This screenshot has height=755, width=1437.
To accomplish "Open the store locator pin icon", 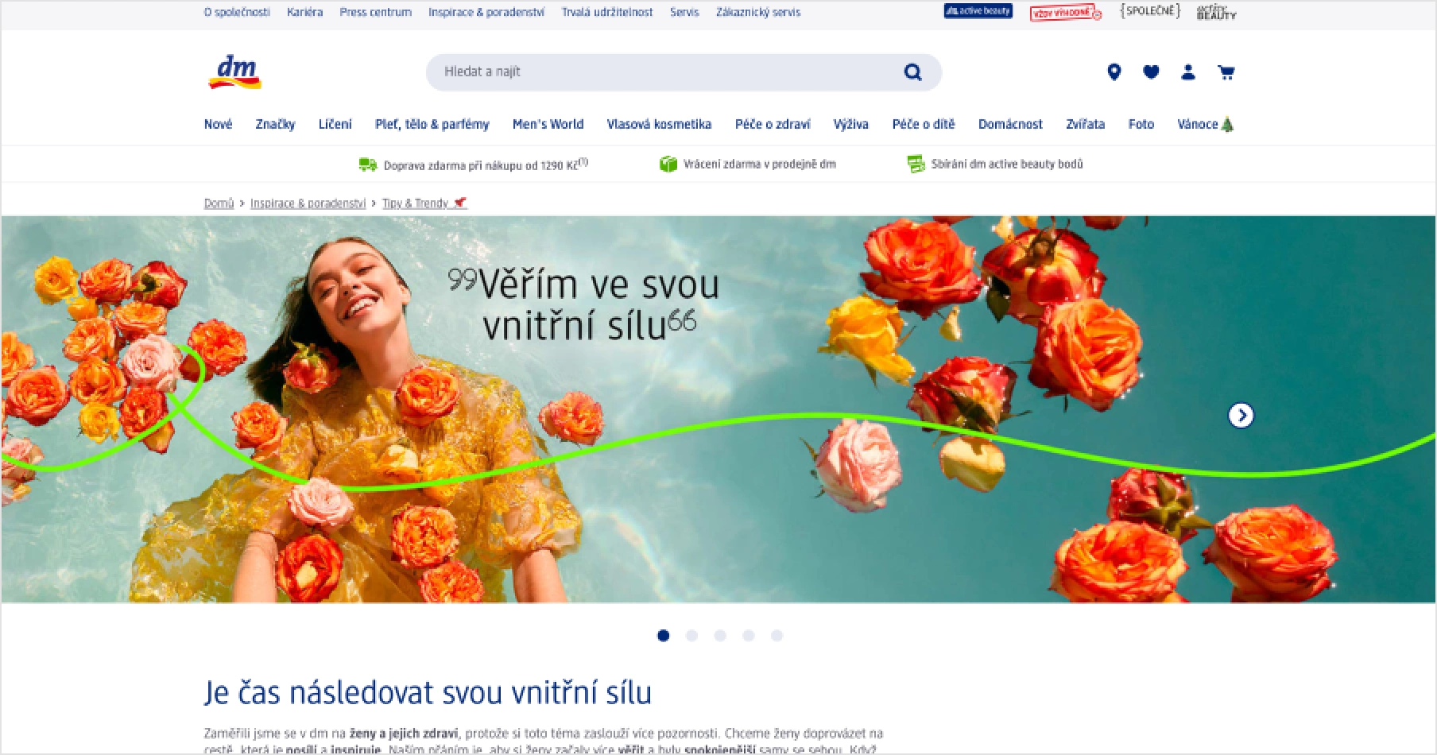I will 1114,72.
